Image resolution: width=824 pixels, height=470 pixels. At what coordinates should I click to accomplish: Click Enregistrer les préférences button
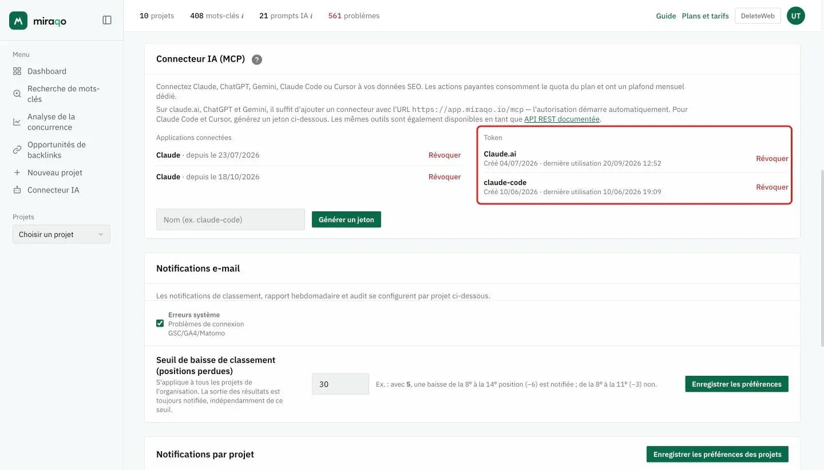pos(736,384)
